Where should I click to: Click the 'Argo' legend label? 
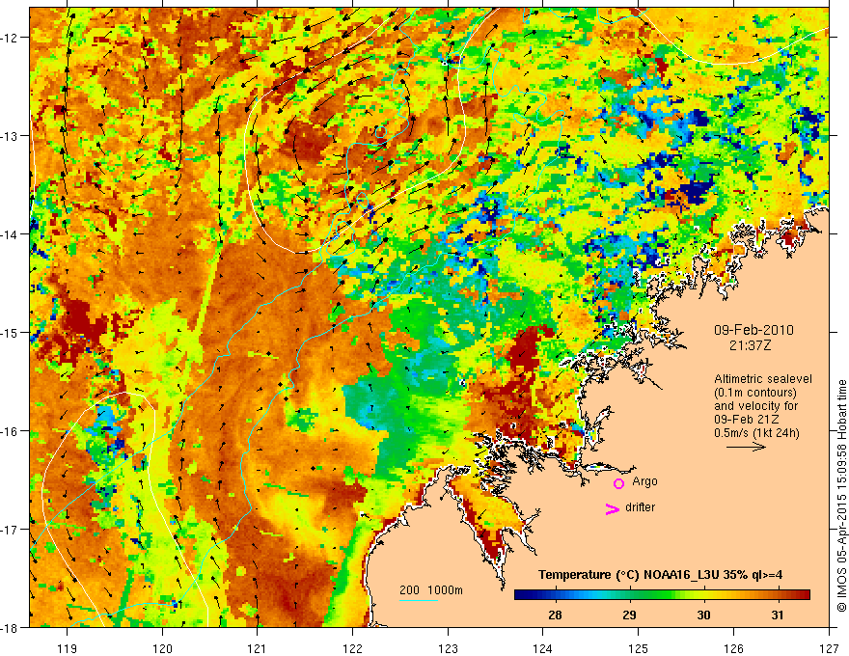coord(644,481)
